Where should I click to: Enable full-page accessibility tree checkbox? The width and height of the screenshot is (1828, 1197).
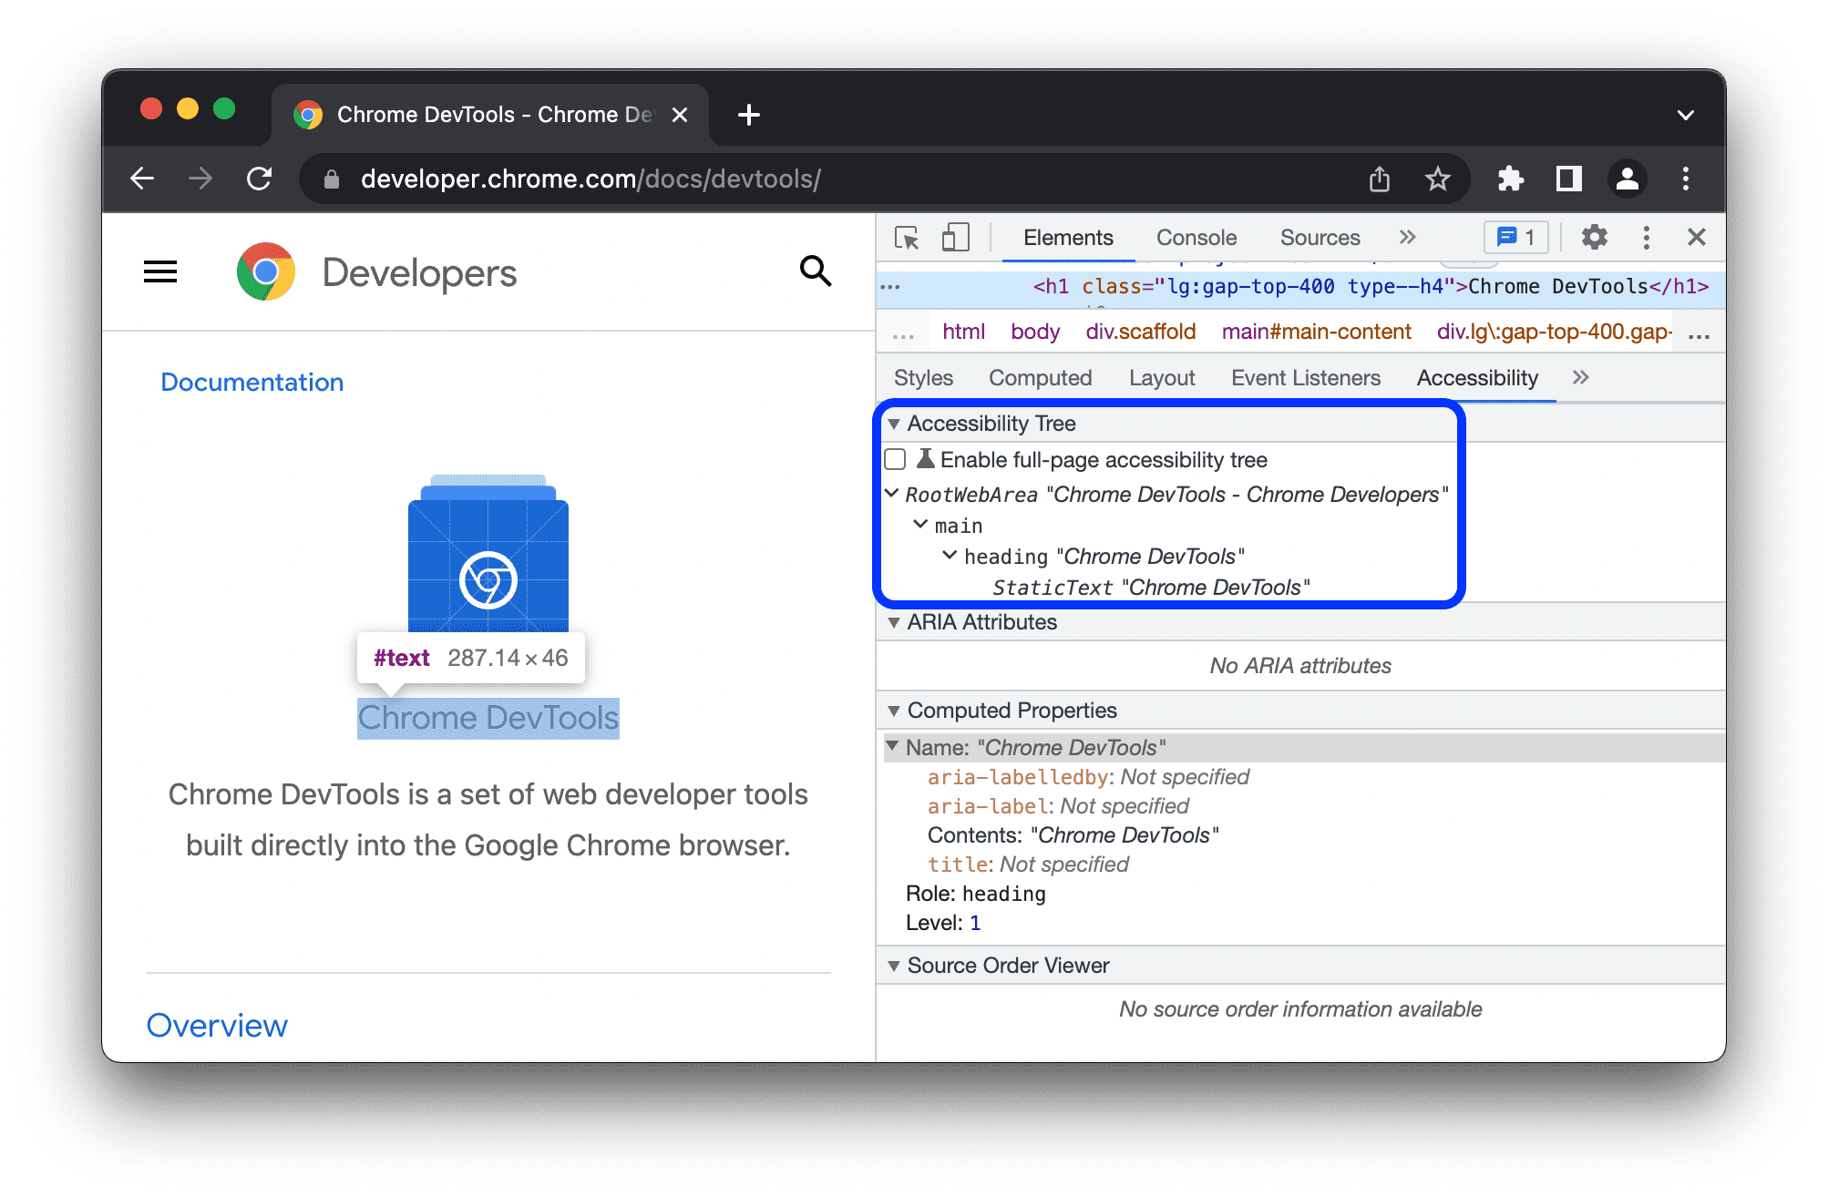pos(897,459)
